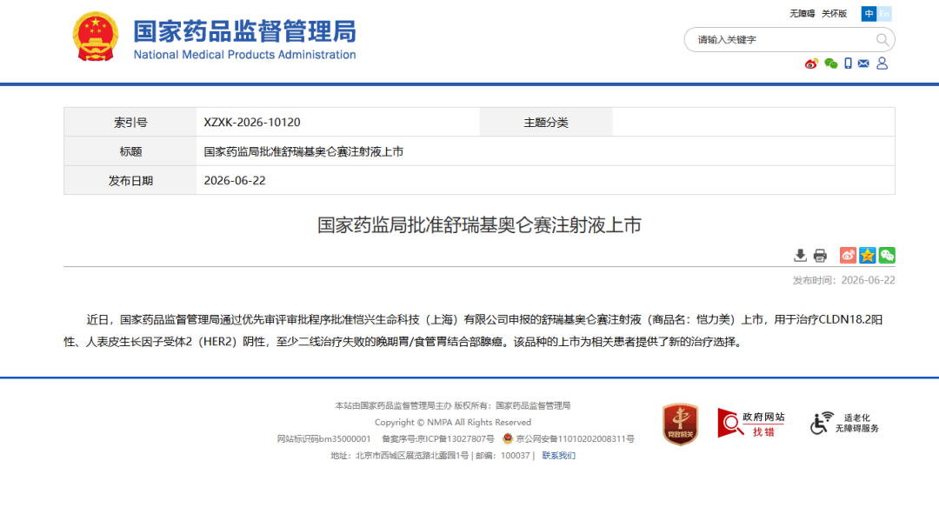Open the email envelope icon
Viewport: 939px width, 521px height.
863,63
